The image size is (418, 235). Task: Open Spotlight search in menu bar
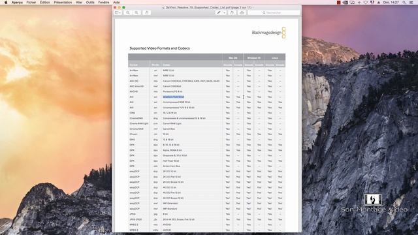(404, 3)
